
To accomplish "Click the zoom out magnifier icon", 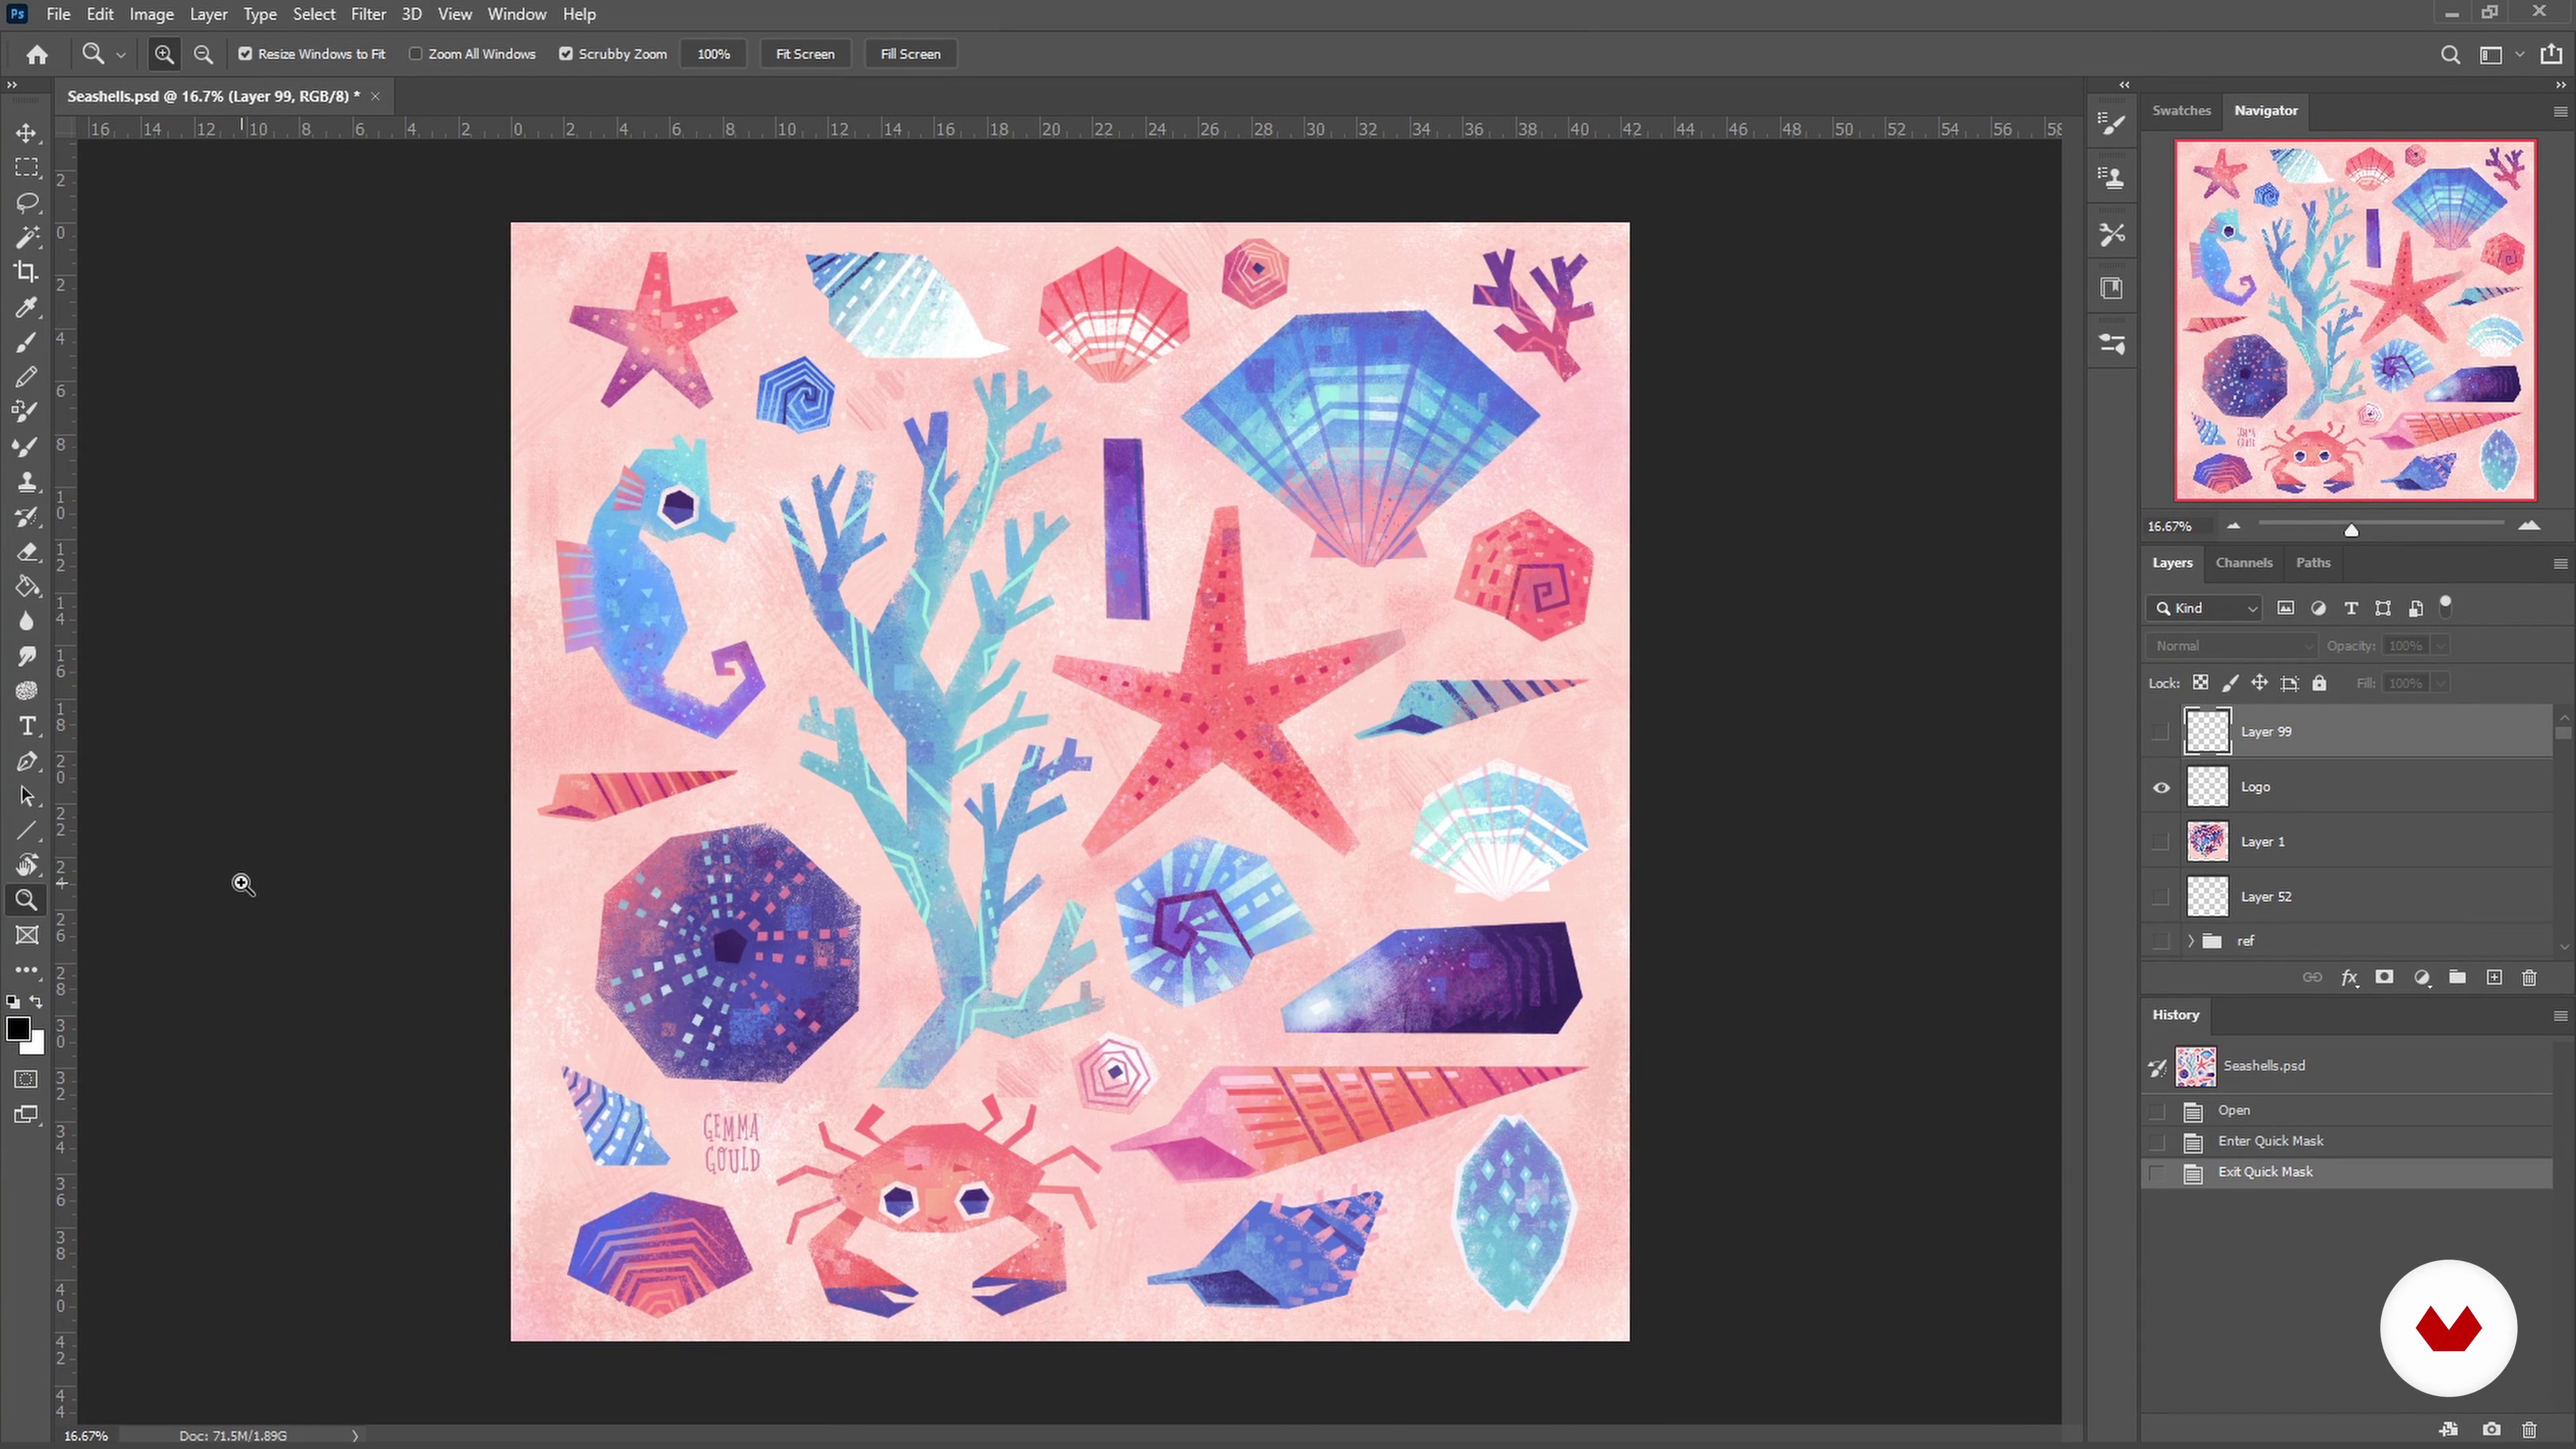I will [x=203, y=54].
